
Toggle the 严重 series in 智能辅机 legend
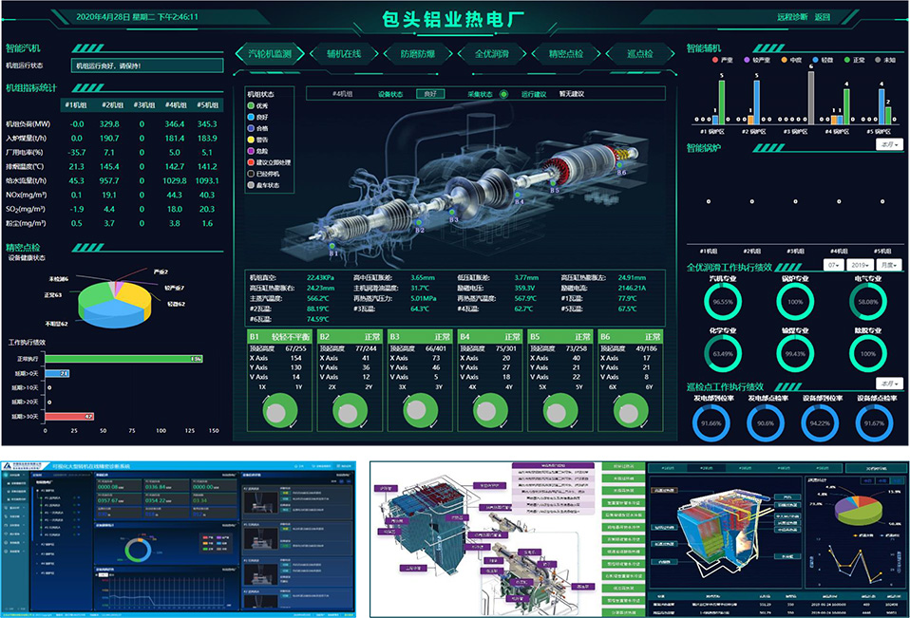click(723, 60)
